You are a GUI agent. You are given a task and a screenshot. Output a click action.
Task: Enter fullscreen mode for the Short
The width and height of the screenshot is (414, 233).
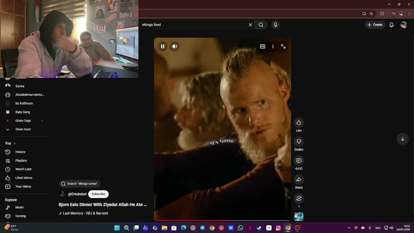pyautogui.click(x=283, y=47)
